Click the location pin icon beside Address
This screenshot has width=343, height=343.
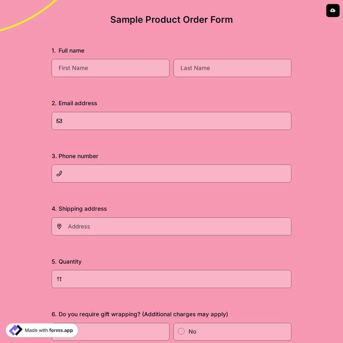59,226
